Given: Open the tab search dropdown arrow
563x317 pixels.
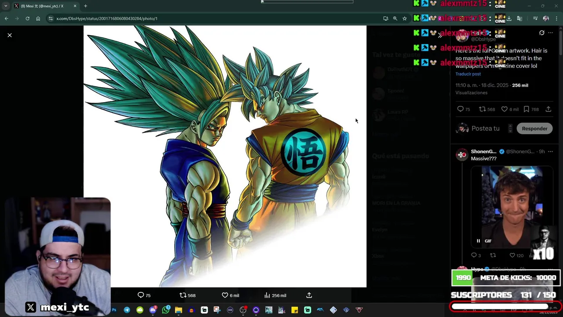Looking at the screenshot, I should pyautogui.click(x=6, y=6).
